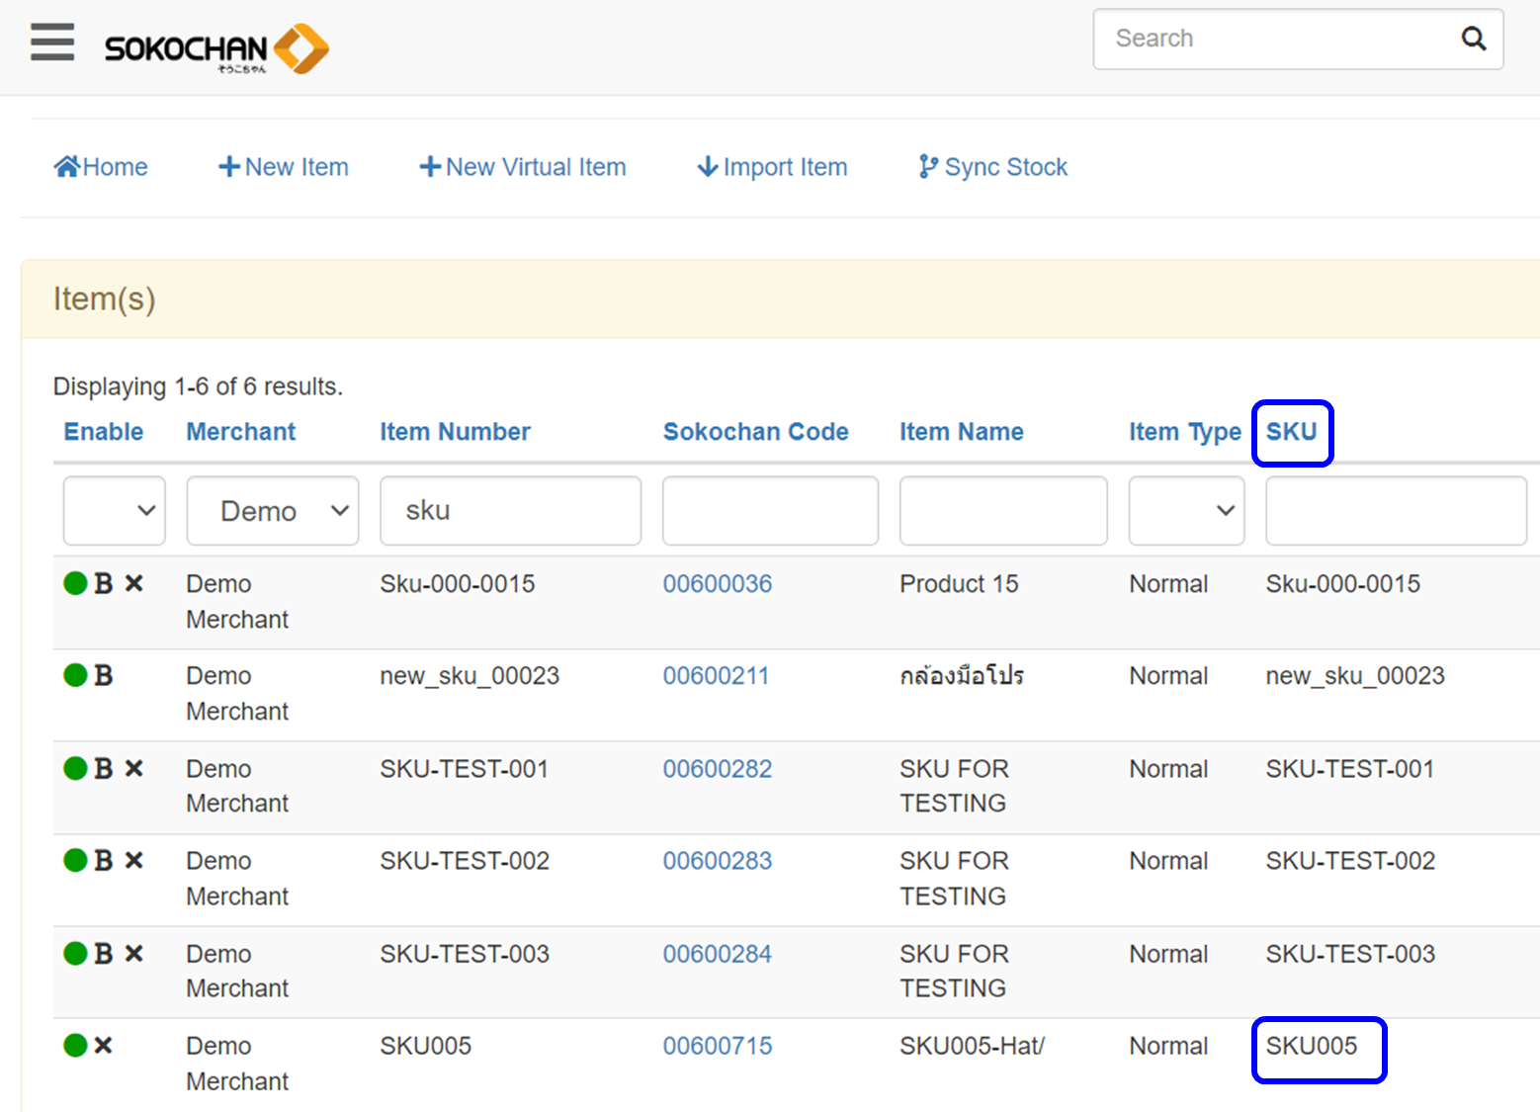
Task: Toggle green enable status for Sku-000-0015
Action: [75, 584]
